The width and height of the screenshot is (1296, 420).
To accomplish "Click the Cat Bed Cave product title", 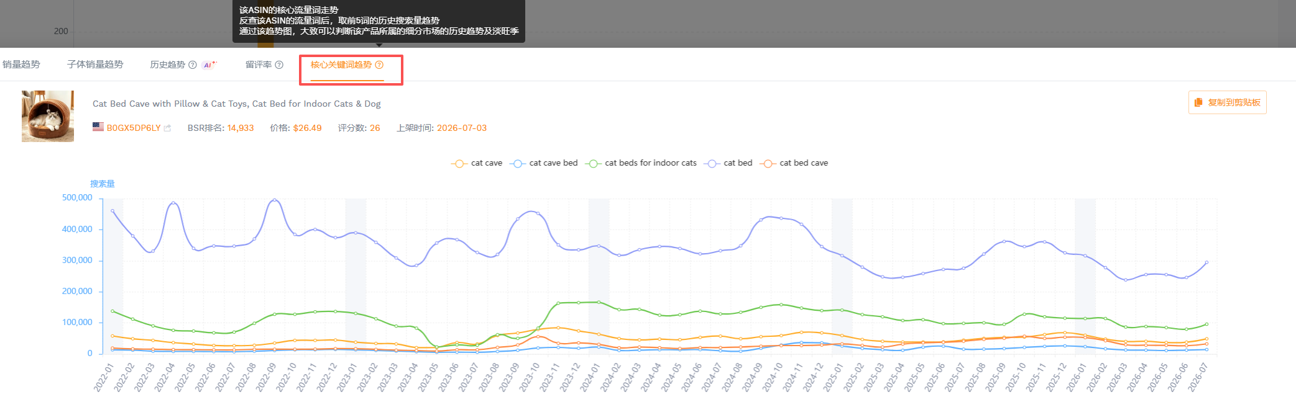I will 237,104.
